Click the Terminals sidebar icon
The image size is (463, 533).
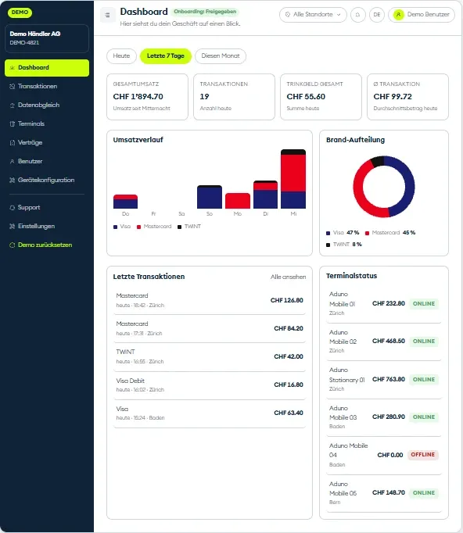pyautogui.click(x=13, y=123)
